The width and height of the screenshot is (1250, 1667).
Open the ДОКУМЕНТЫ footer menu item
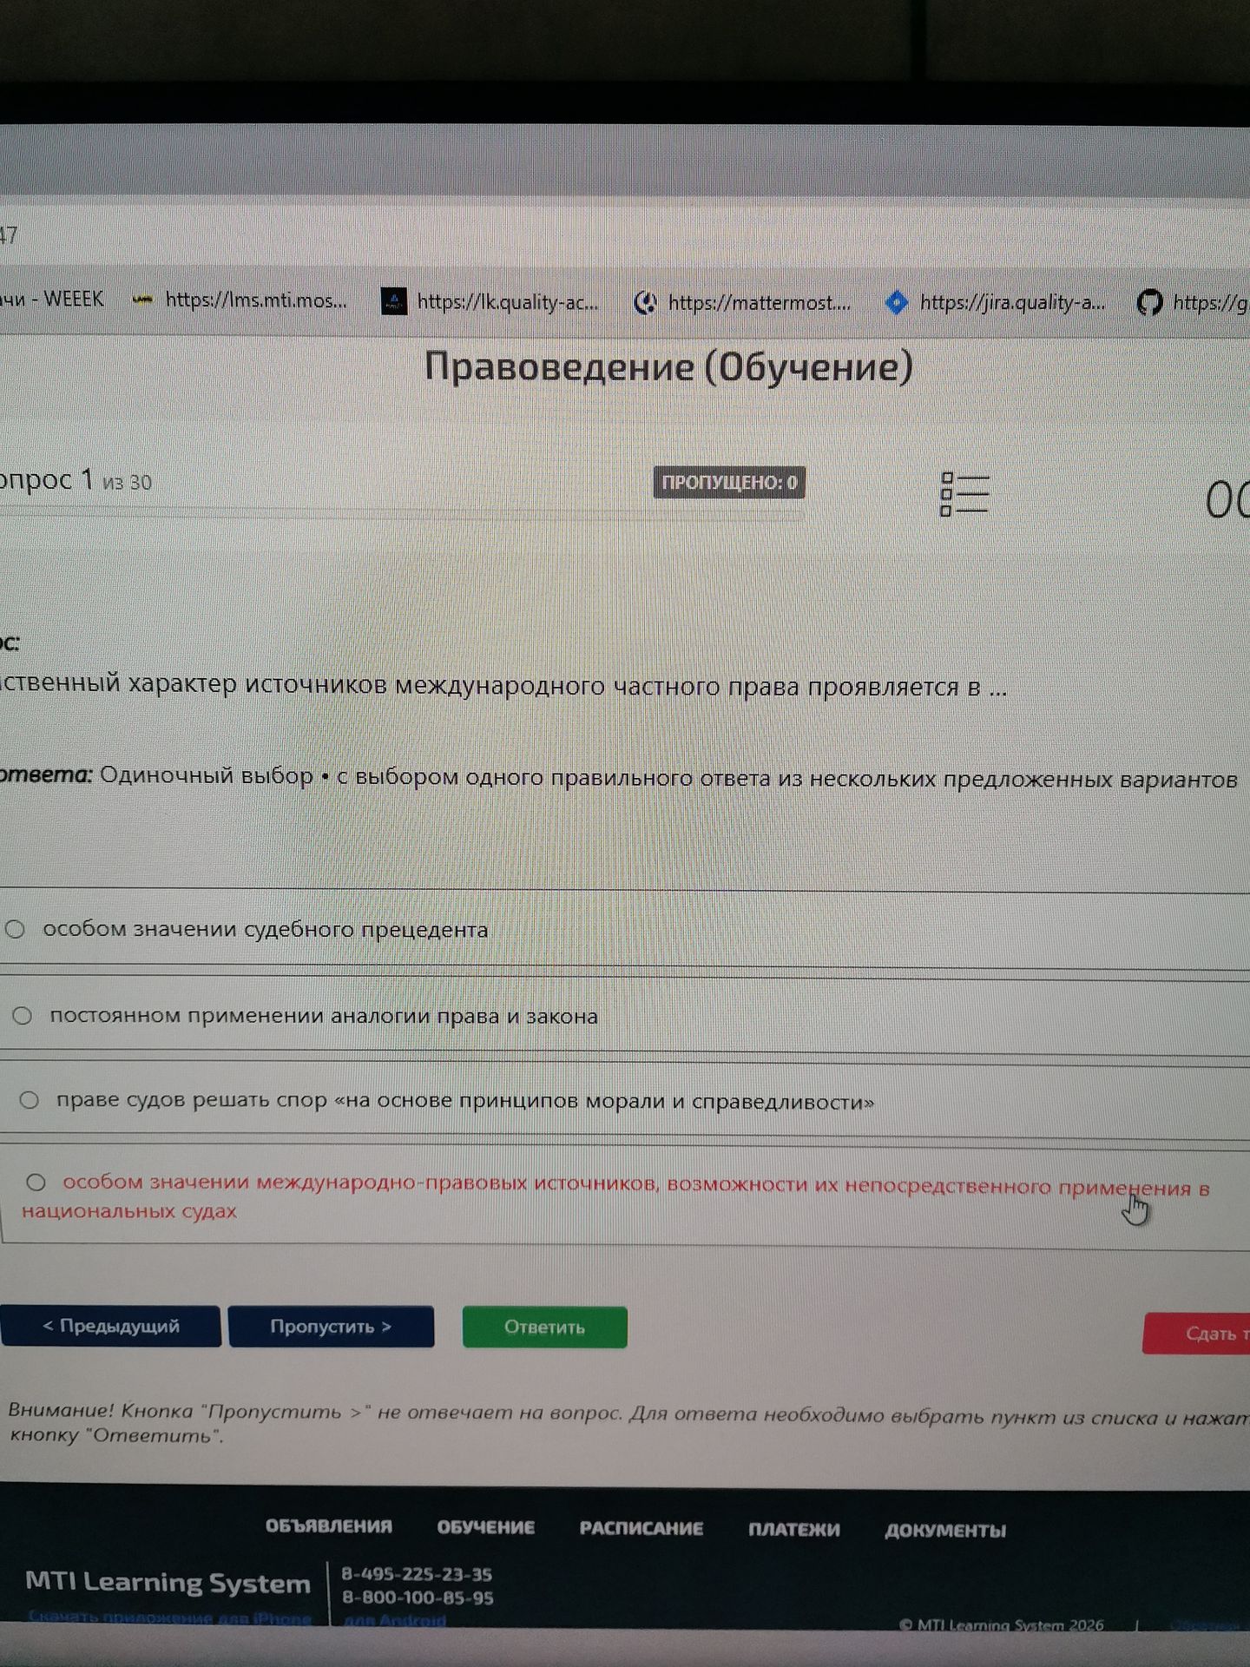945,1531
